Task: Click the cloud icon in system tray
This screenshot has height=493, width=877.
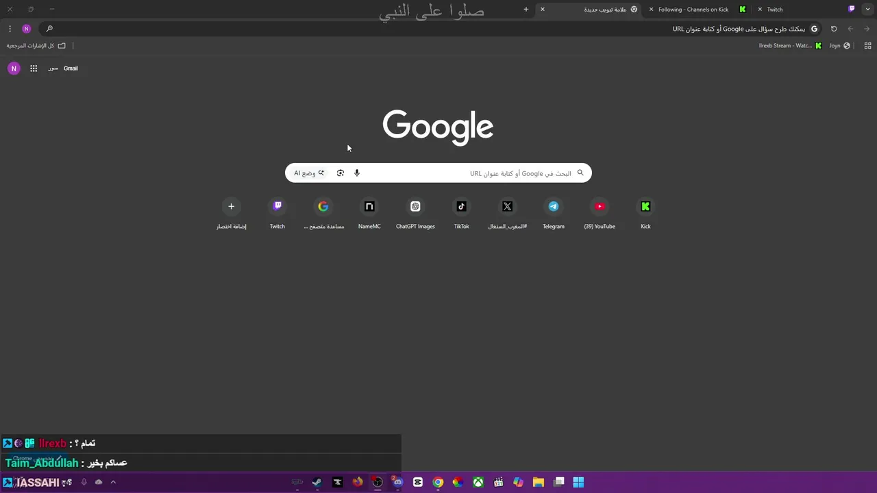Action: (99, 482)
